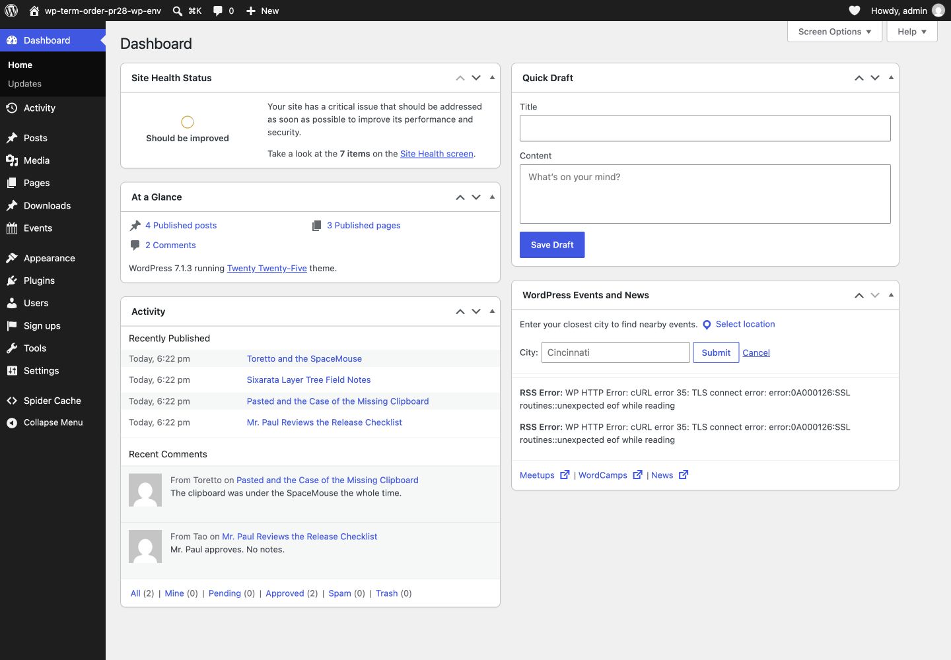Go to Events in the sidebar

click(53, 228)
